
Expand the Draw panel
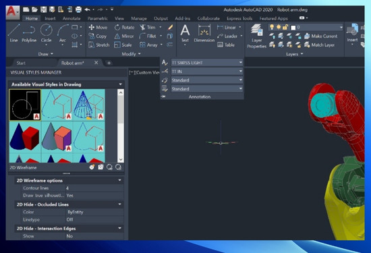click(46, 54)
